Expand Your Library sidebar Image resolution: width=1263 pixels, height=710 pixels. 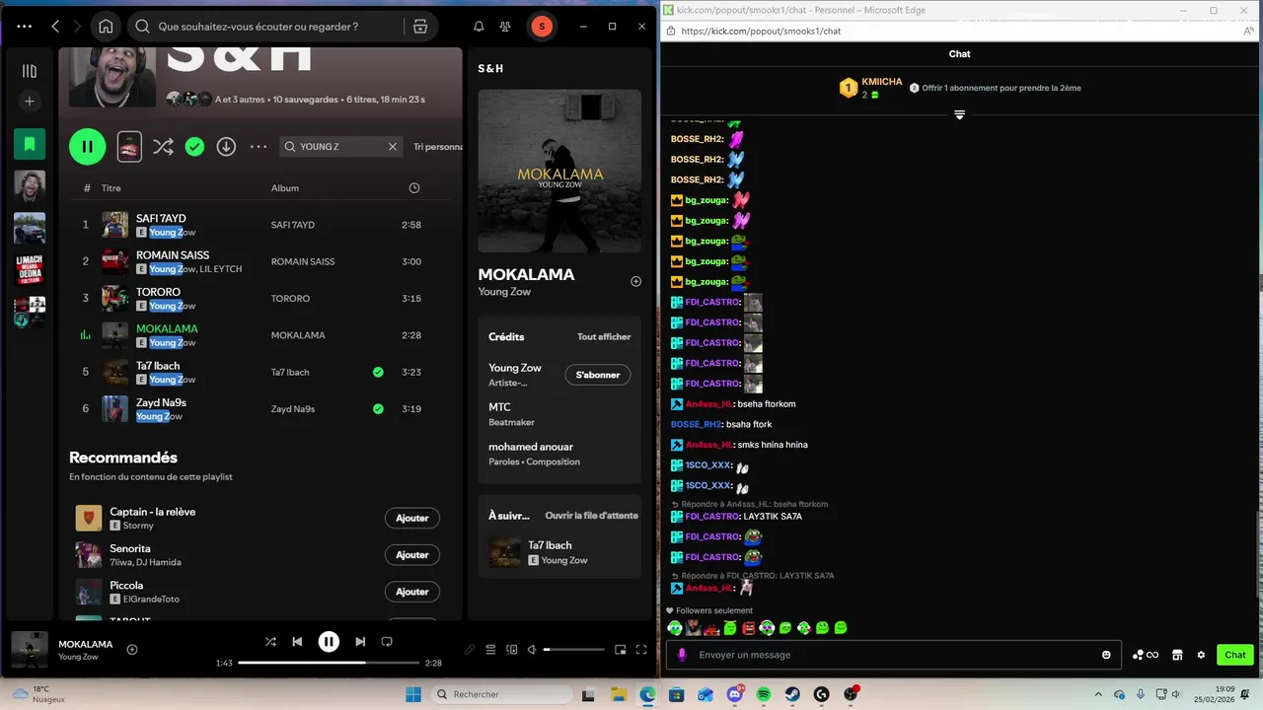pyautogui.click(x=30, y=71)
